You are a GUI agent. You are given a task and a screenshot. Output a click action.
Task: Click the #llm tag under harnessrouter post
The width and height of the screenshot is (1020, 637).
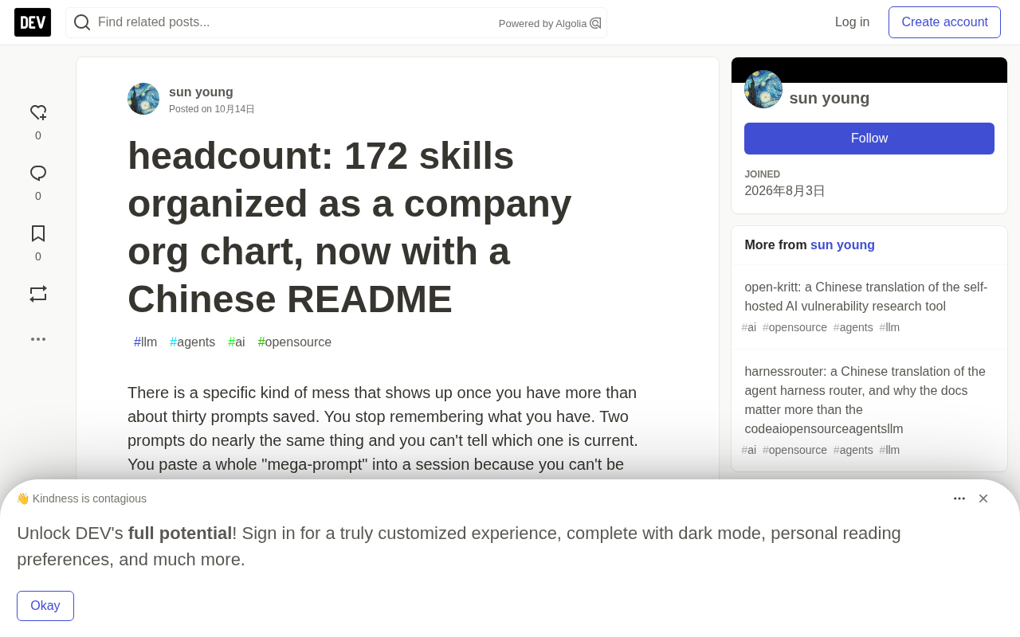point(889,450)
